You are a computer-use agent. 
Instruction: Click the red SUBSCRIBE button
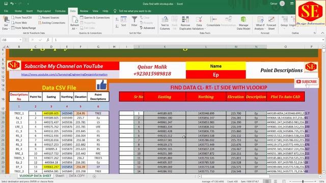307,82
